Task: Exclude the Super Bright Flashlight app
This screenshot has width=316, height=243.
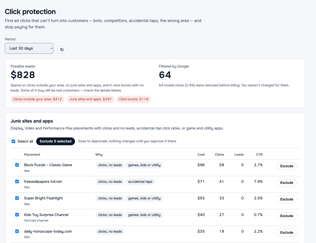Action: (x=287, y=199)
